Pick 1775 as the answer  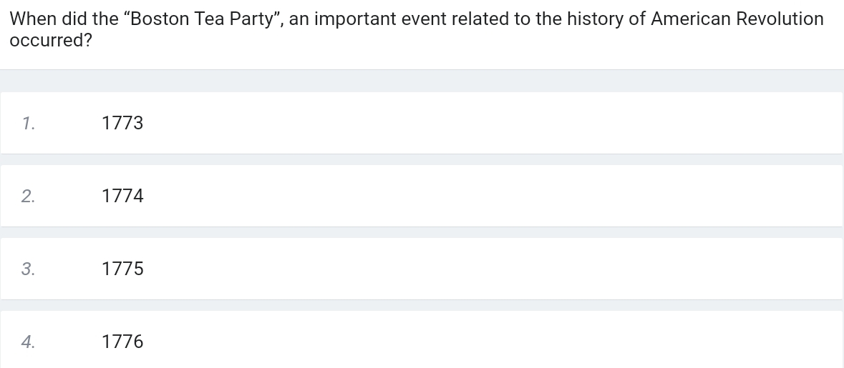pyautogui.click(x=122, y=269)
